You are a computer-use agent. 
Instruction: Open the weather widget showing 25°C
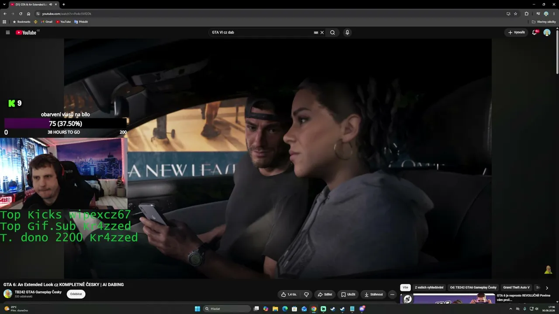click(x=16, y=309)
